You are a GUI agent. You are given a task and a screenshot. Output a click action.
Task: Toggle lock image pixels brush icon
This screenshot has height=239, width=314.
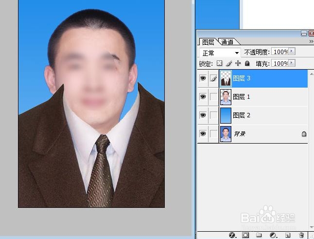click(228, 63)
